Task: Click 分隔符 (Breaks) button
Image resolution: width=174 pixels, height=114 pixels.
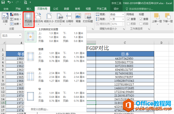Action: click(x=70, y=19)
